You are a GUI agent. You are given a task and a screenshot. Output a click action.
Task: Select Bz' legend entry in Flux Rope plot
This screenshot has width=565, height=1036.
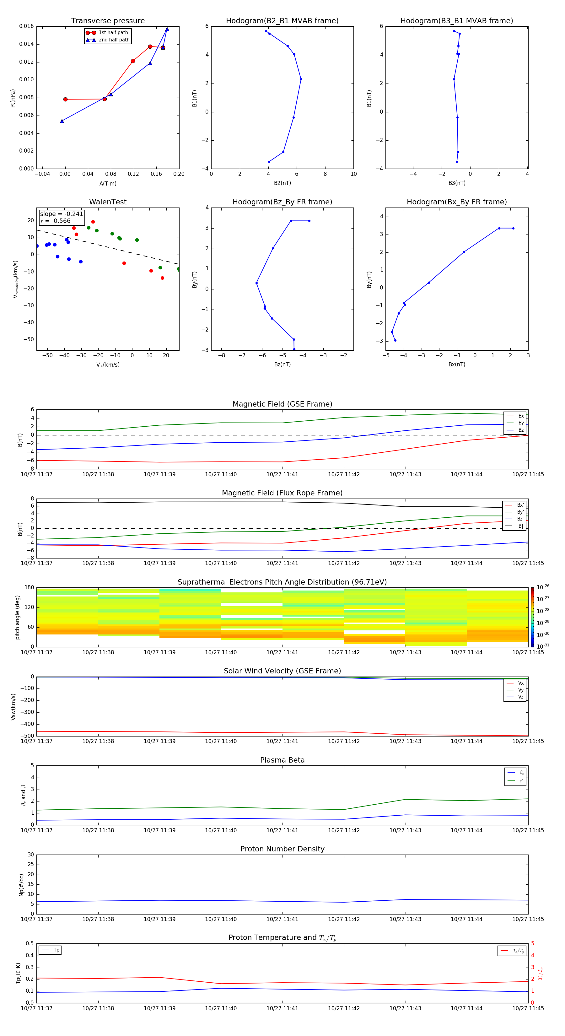514,519
